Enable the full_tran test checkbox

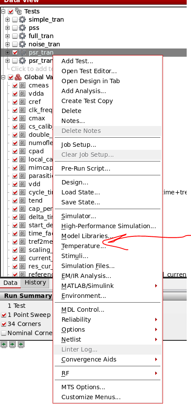(15, 36)
